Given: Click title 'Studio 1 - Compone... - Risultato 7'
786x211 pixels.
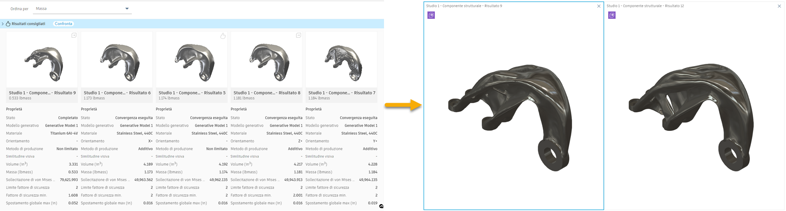Looking at the screenshot, I should (342, 93).
